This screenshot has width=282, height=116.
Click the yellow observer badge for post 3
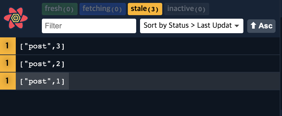8,46
